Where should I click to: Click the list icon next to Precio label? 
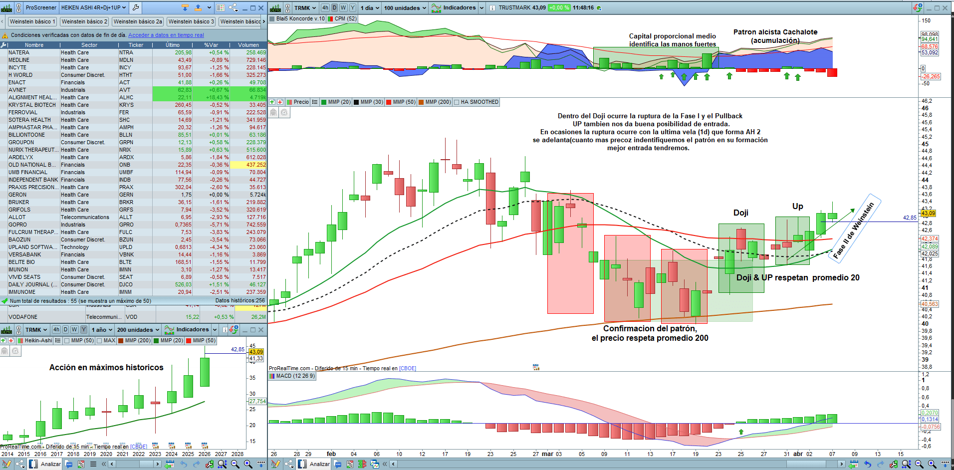point(314,102)
